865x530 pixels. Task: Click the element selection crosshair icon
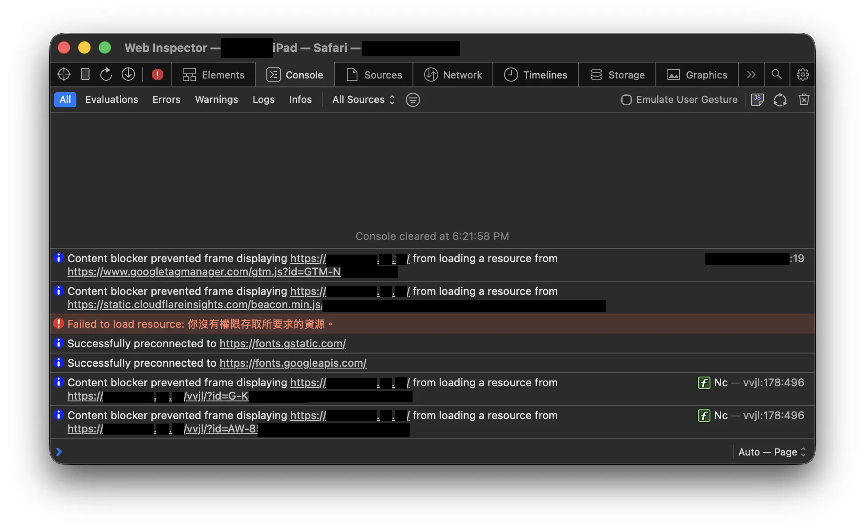pos(64,75)
